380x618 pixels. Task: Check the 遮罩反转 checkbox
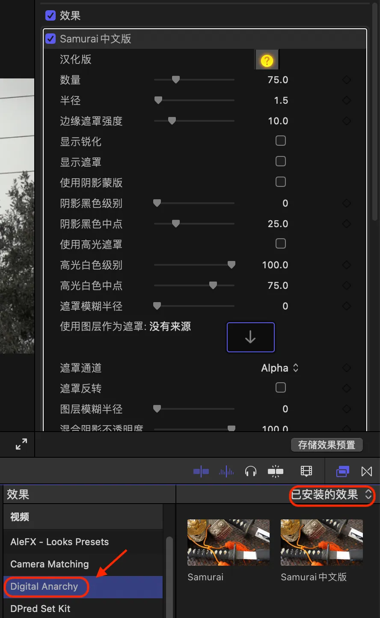click(x=281, y=388)
